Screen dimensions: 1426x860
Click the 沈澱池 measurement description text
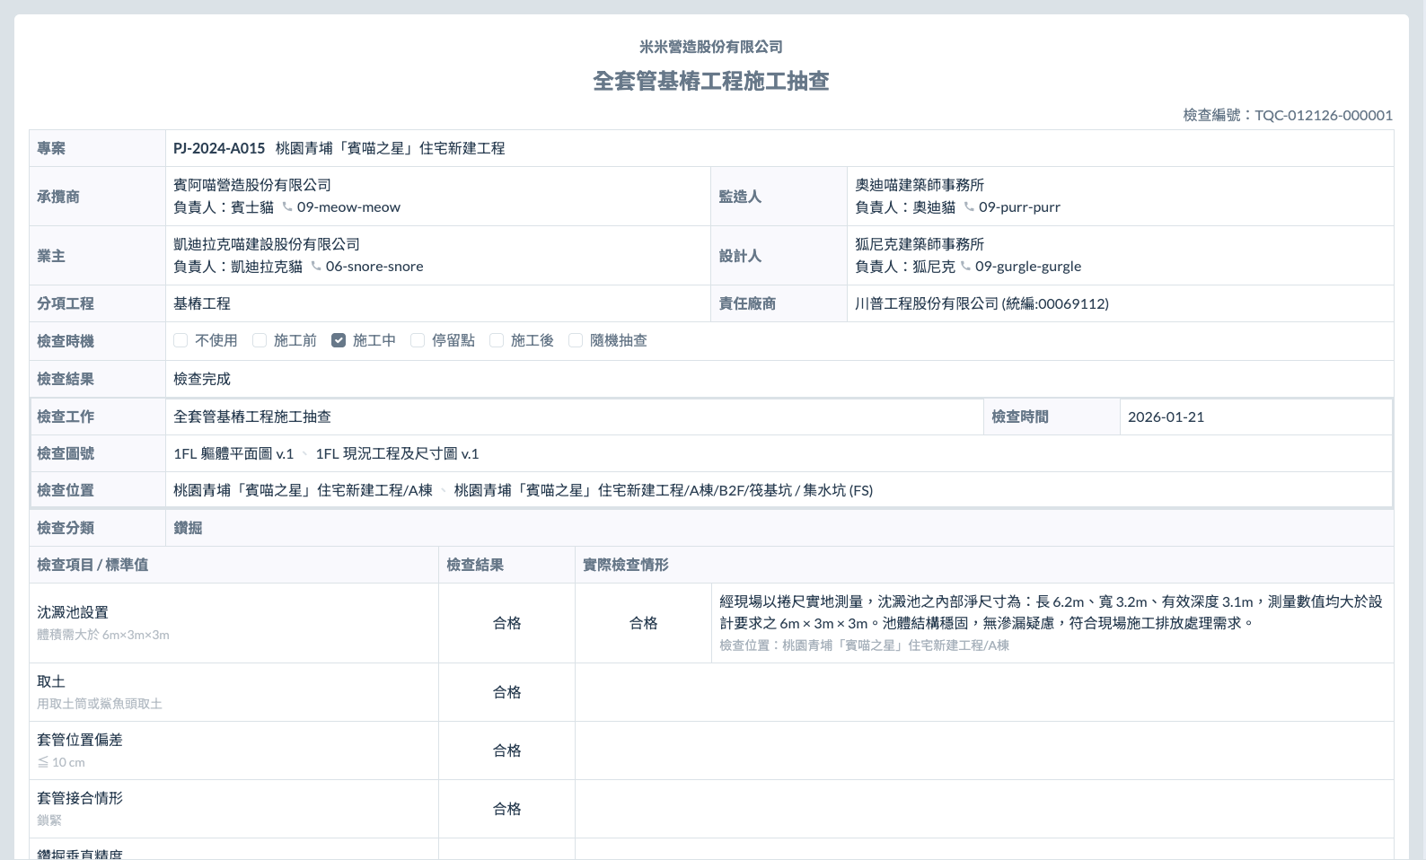click(x=1051, y=612)
